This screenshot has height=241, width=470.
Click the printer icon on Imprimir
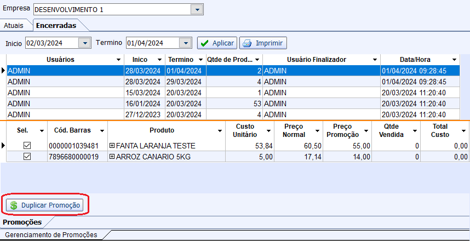pos(247,43)
